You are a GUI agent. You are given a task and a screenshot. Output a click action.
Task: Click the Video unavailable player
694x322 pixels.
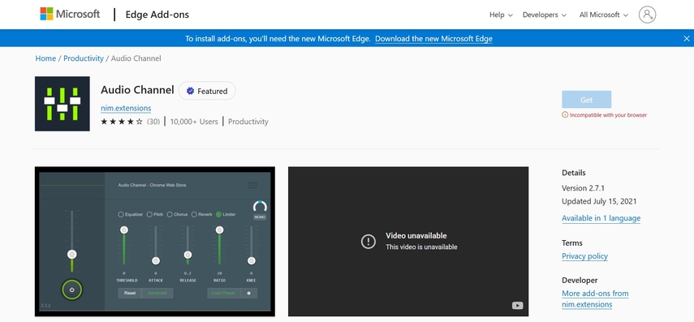[408, 242]
